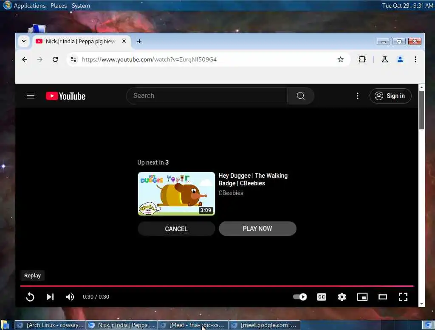Open Chrome three-dot menu
This screenshot has height=330, width=435.
tap(415, 59)
